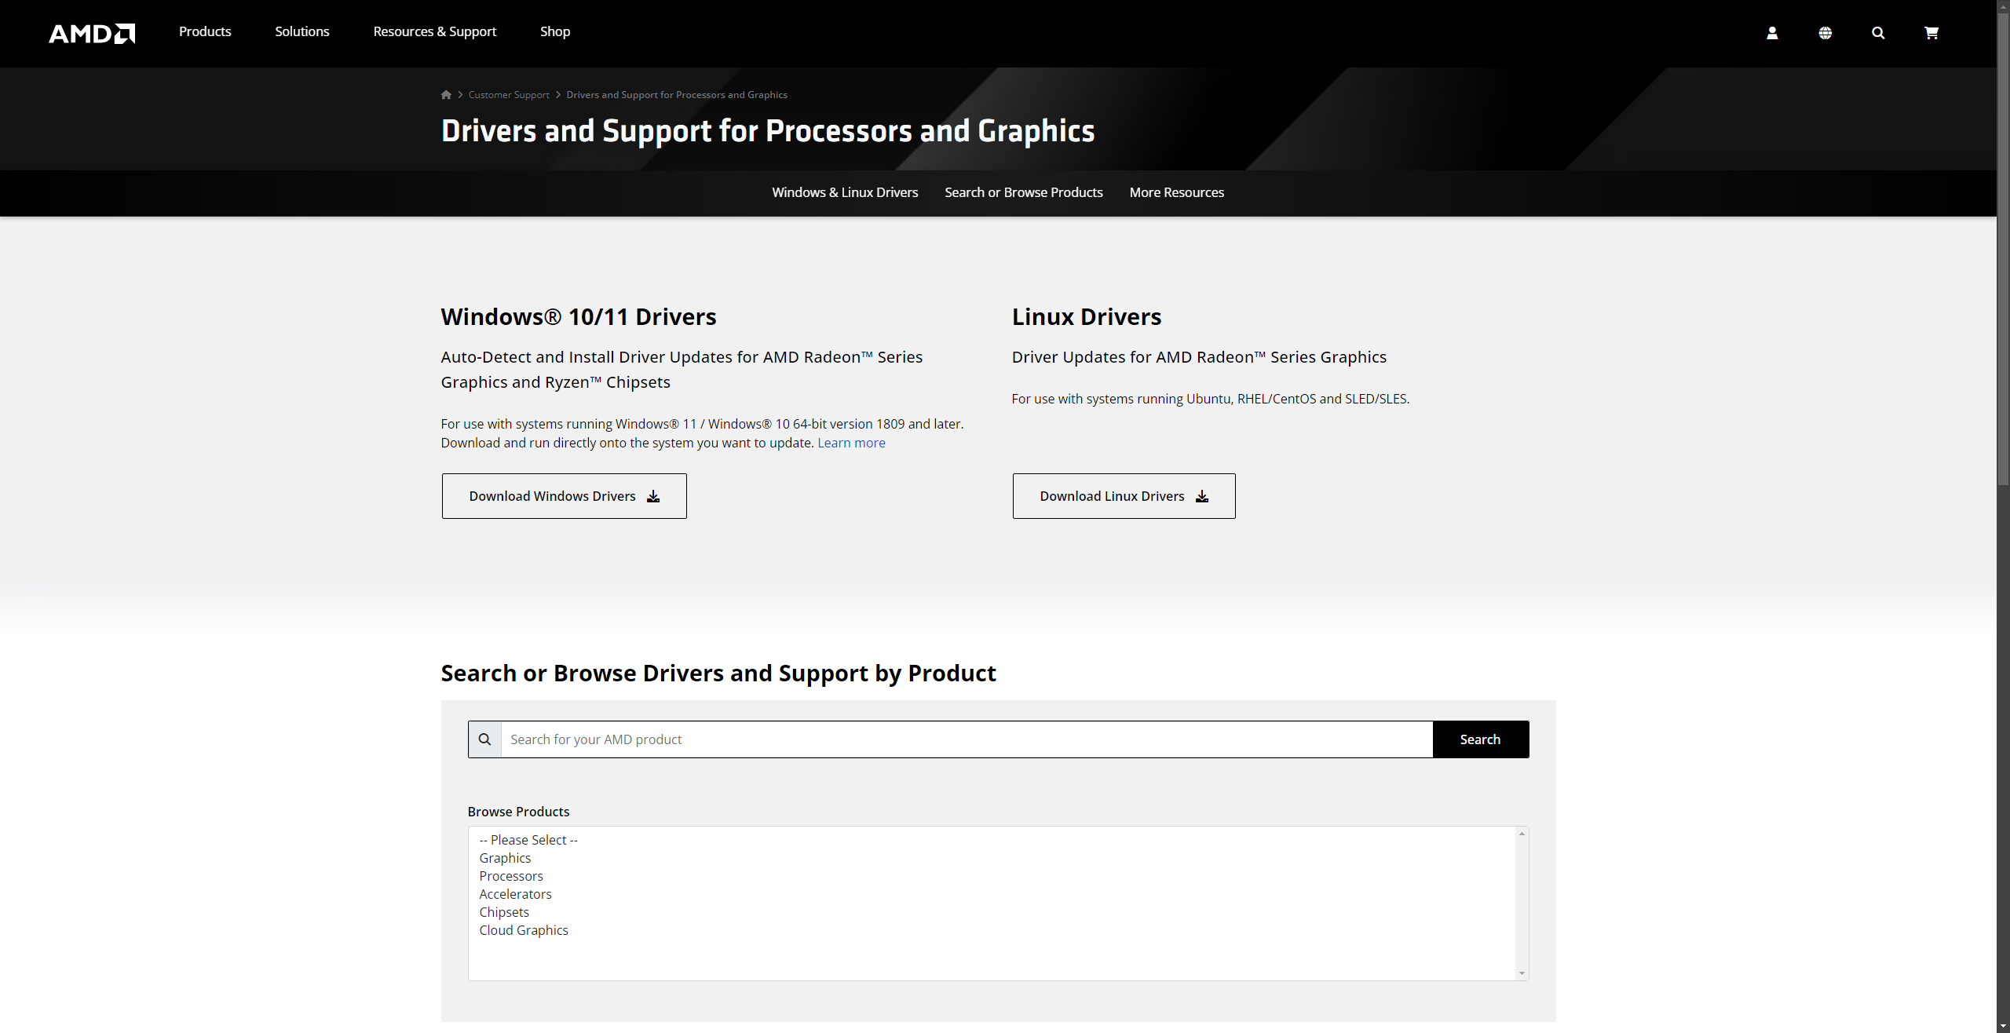2010x1033 pixels.
Task: Open the Solutions menu
Action: pos(302,31)
